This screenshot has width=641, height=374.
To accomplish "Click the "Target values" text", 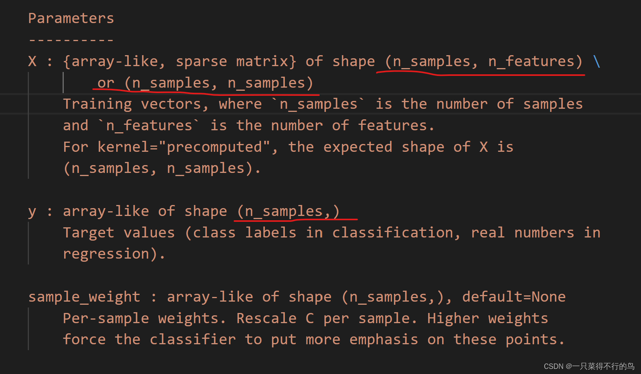I will click(119, 233).
